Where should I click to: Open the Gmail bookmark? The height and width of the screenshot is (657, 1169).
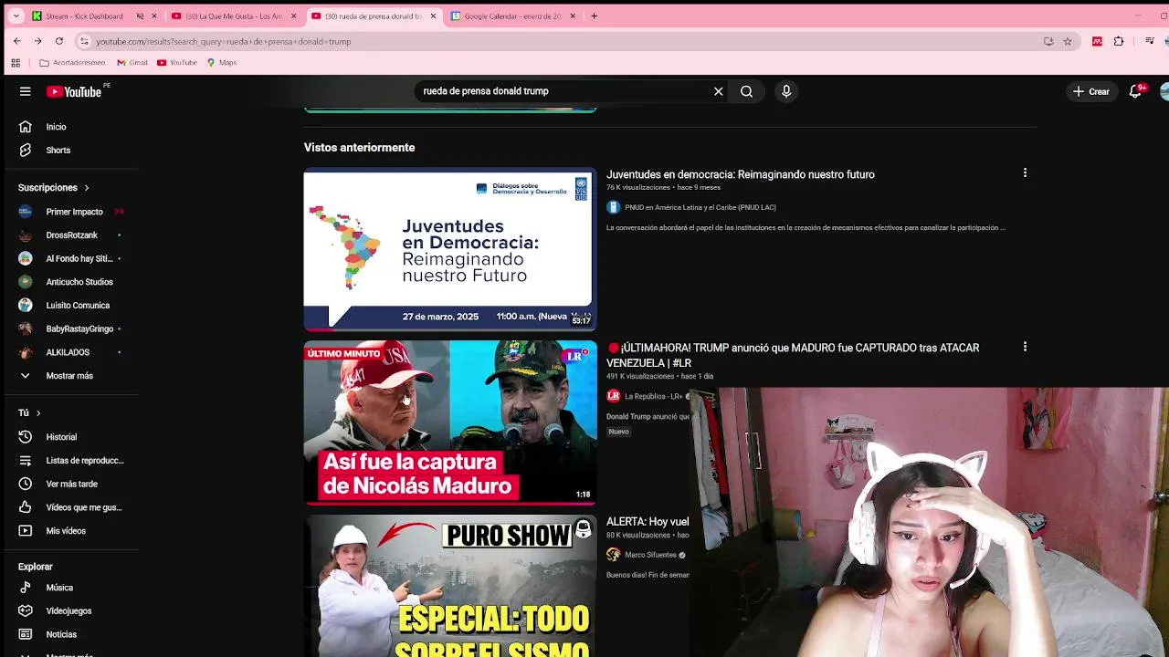[132, 63]
